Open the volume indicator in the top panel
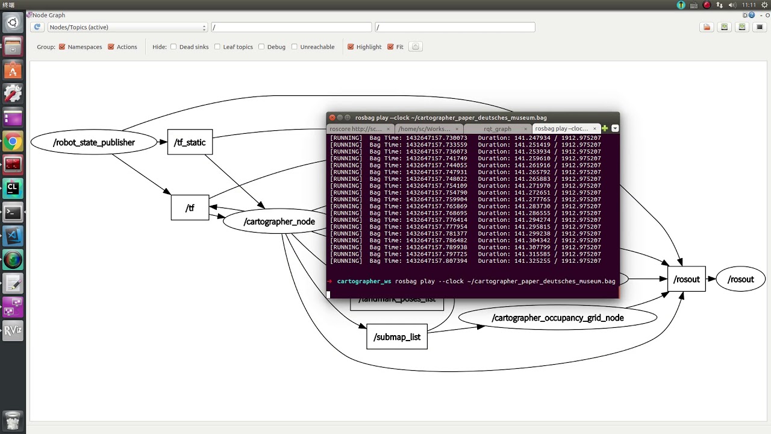 click(733, 5)
